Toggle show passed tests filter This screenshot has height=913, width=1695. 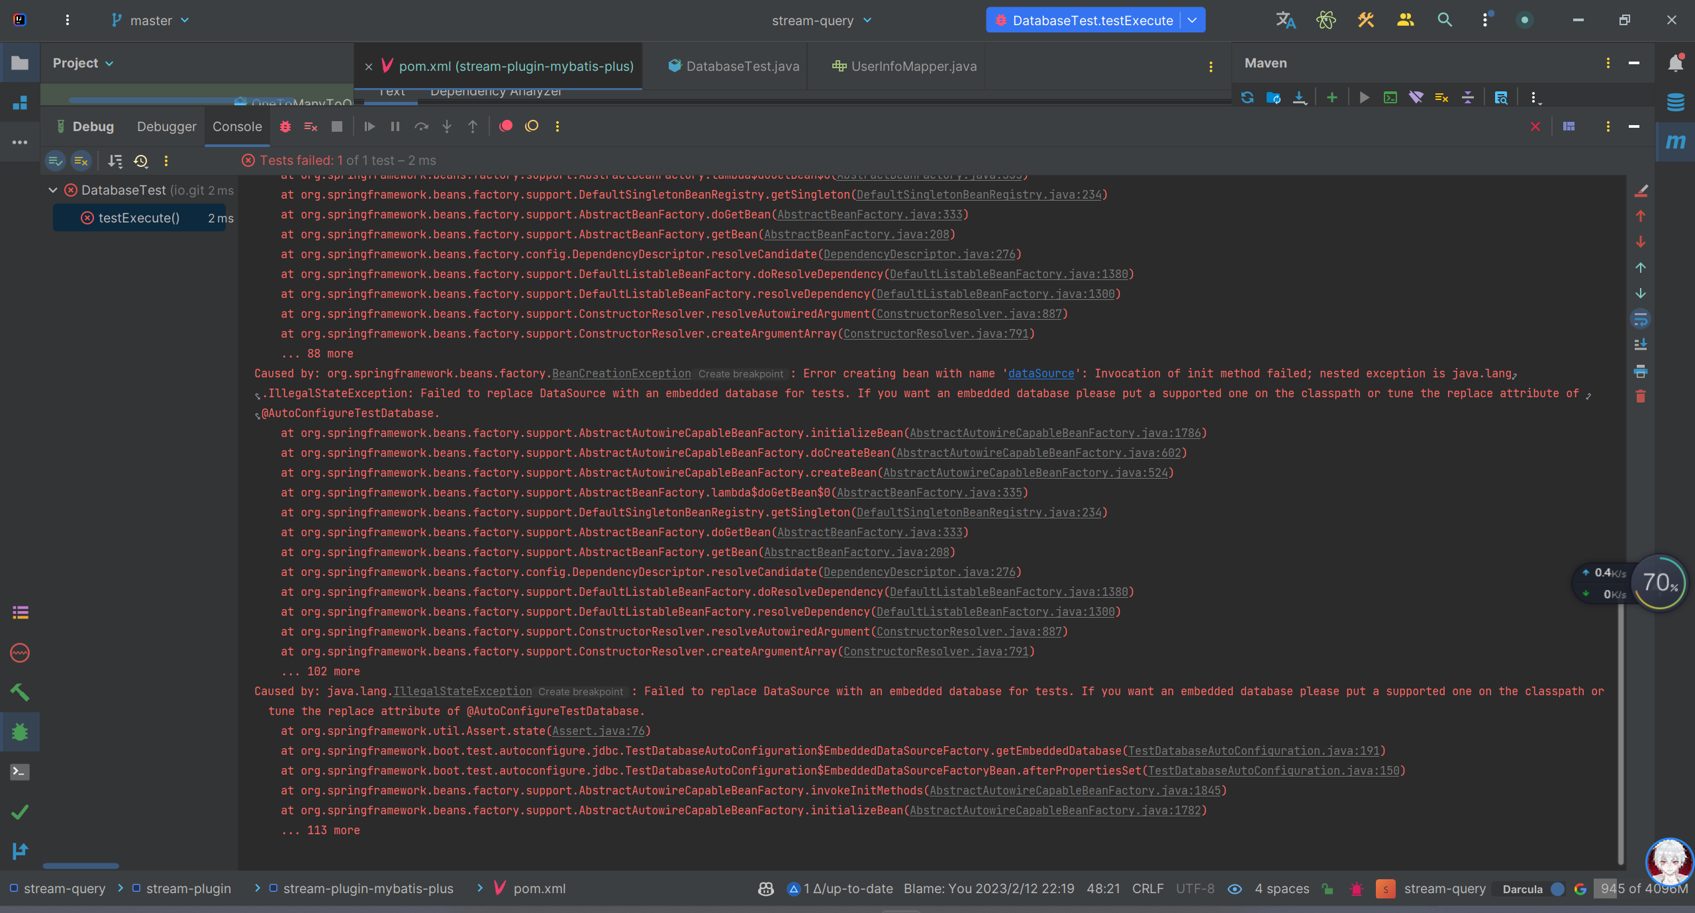click(55, 161)
